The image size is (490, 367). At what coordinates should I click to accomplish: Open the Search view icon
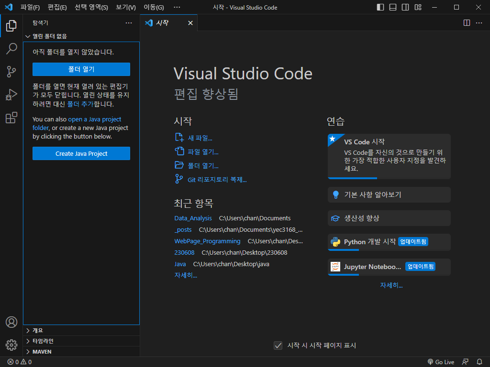[x=11, y=49]
